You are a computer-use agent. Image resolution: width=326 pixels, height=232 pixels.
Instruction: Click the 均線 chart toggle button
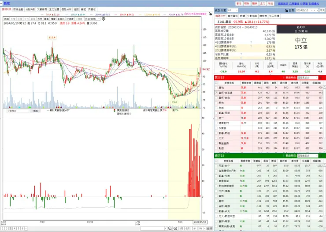click(7, 19)
